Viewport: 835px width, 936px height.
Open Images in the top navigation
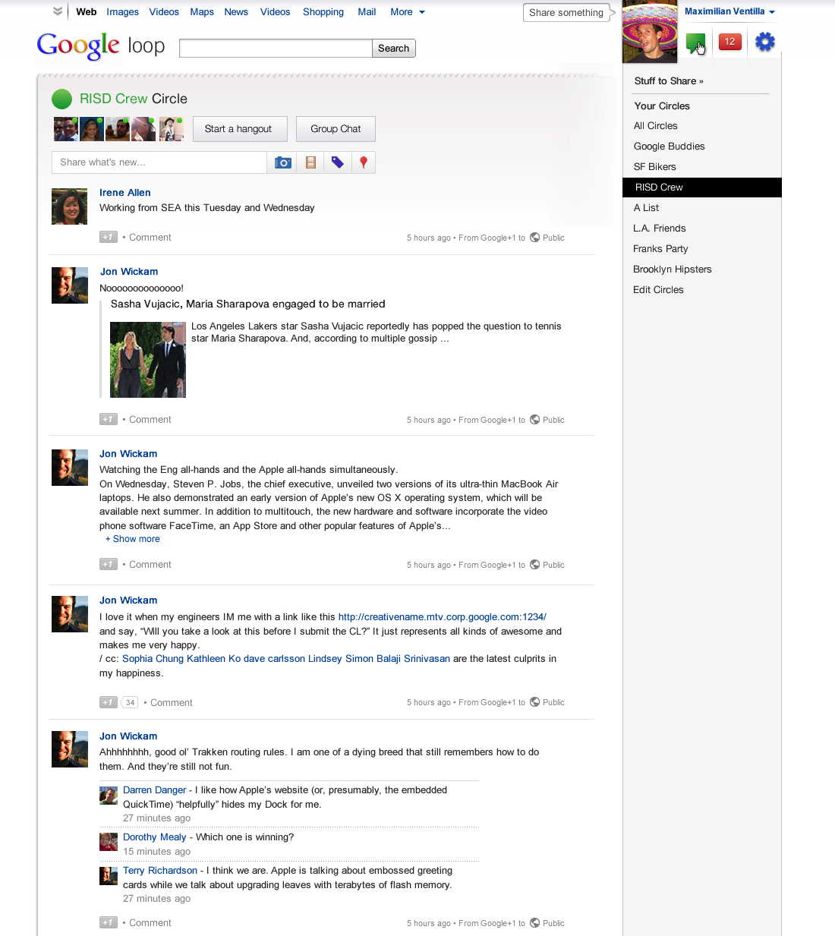pos(123,12)
